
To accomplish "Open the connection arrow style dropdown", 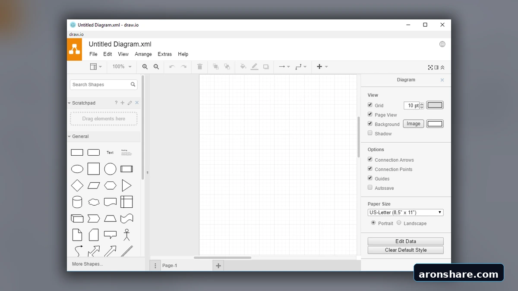I will point(284,67).
